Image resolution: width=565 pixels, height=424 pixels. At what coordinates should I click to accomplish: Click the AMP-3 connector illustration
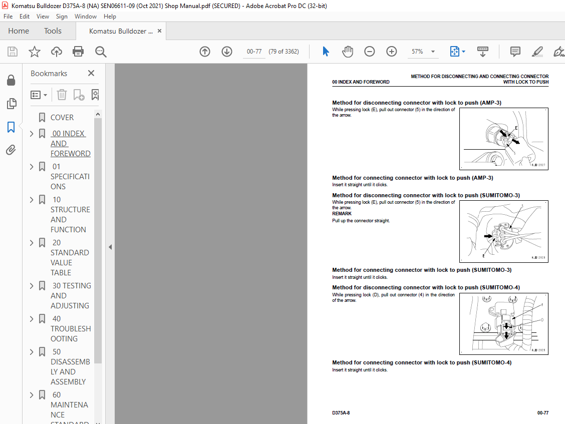click(504, 139)
